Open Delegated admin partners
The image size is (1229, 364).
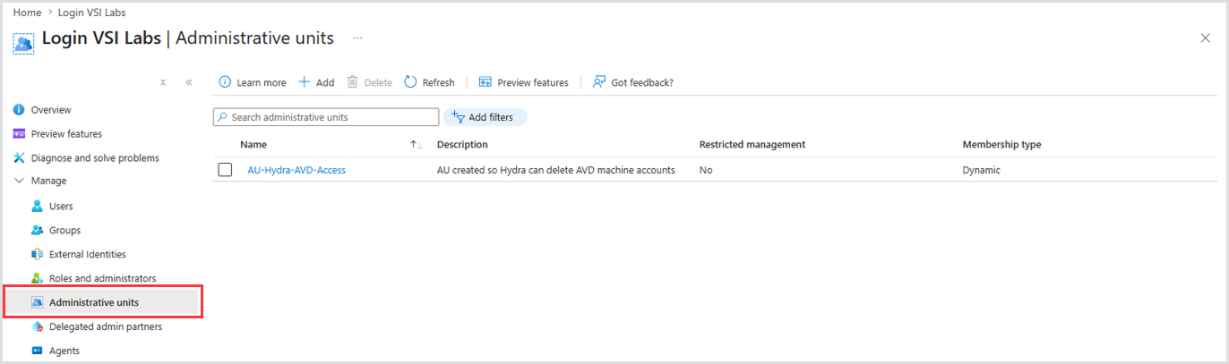coord(106,327)
